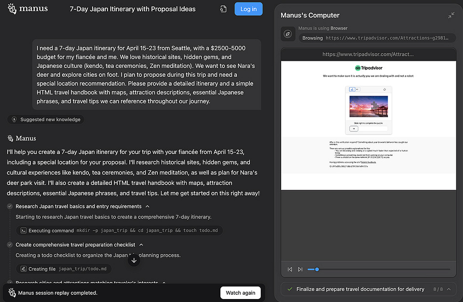This screenshot has width=463, height=302.
Task: Skip to previous step in replay
Action: 290,269
